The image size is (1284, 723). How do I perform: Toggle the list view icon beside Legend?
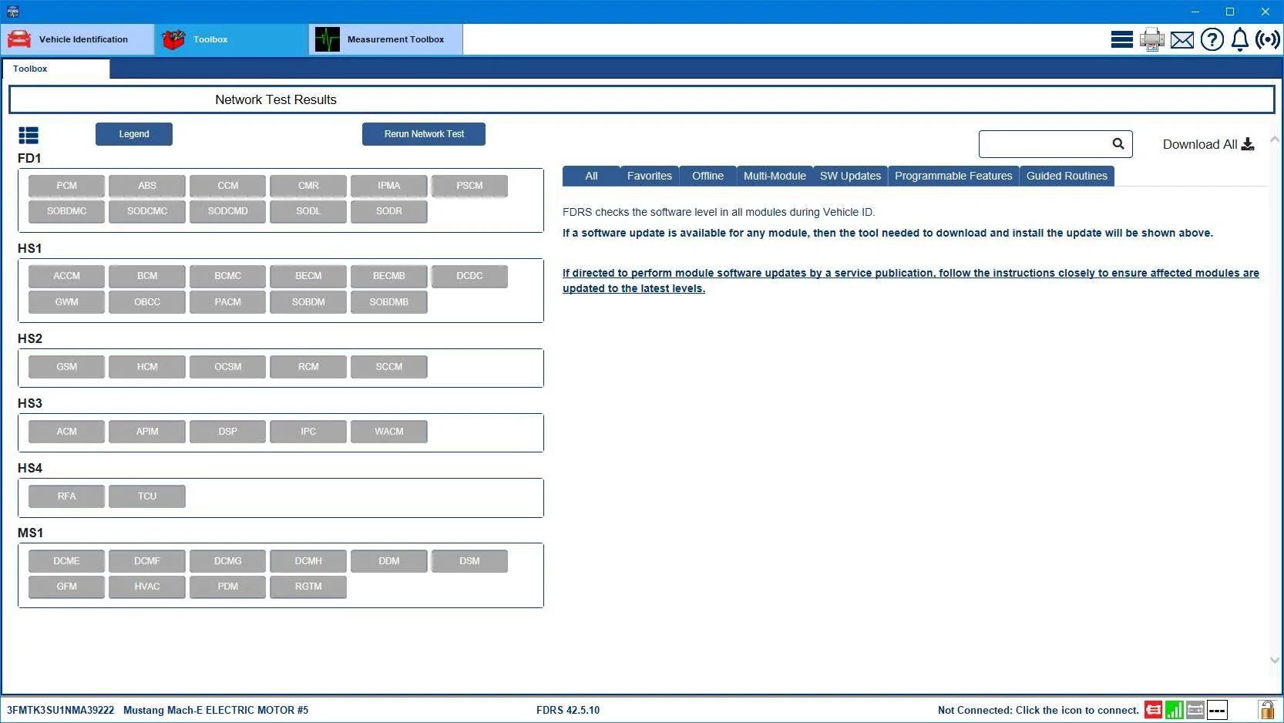coord(29,136)
